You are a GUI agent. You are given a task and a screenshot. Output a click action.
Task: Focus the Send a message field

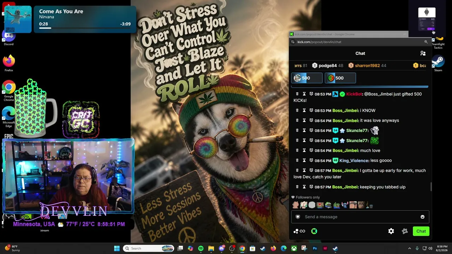pos(360,217)
